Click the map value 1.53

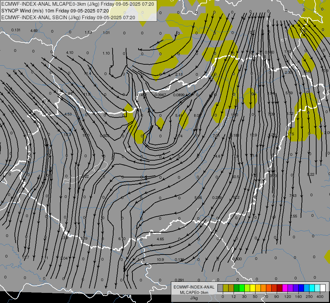click(x=88, y=32)
